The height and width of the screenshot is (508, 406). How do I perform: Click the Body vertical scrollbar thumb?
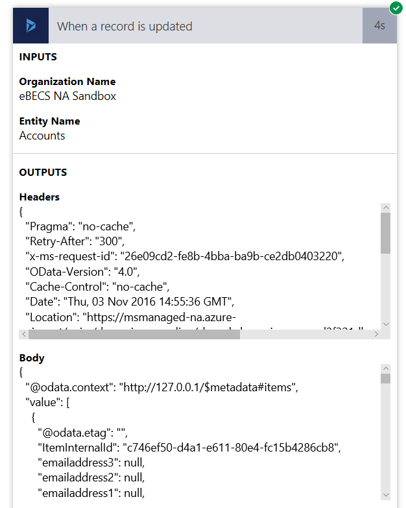click(386, 378)
